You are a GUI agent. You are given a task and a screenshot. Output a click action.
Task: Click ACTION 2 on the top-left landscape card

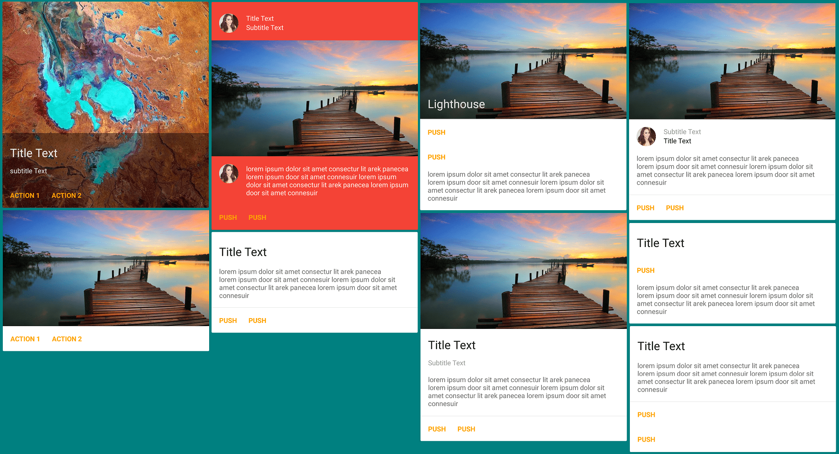click(x=66, y=195)
